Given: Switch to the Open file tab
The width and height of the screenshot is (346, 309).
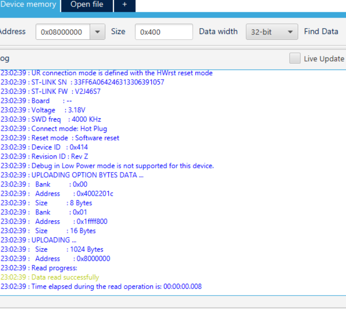Looking at the screenshot, I should click(x=86, y=5).
